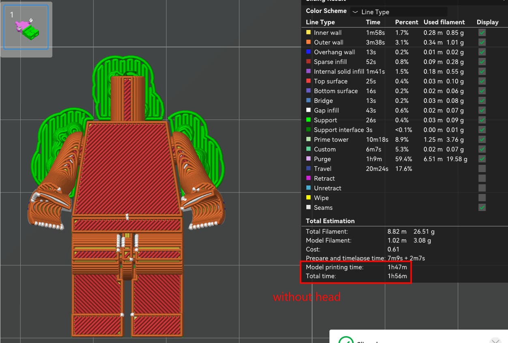The width and height of the screenshot is (508, 343).
Task: Click the Travel time value "20m24s"
Action: (377, 168)
